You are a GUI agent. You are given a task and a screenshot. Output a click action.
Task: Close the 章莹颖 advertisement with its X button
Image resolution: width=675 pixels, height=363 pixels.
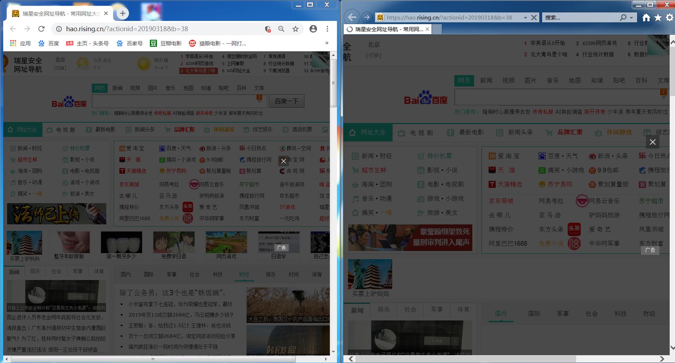click(x=652, y=142)
